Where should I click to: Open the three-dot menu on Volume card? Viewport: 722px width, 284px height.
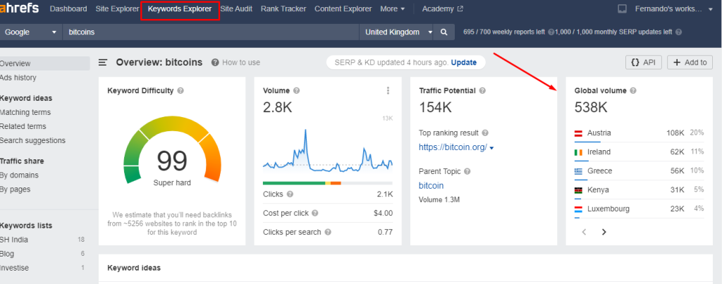point(388,91)
